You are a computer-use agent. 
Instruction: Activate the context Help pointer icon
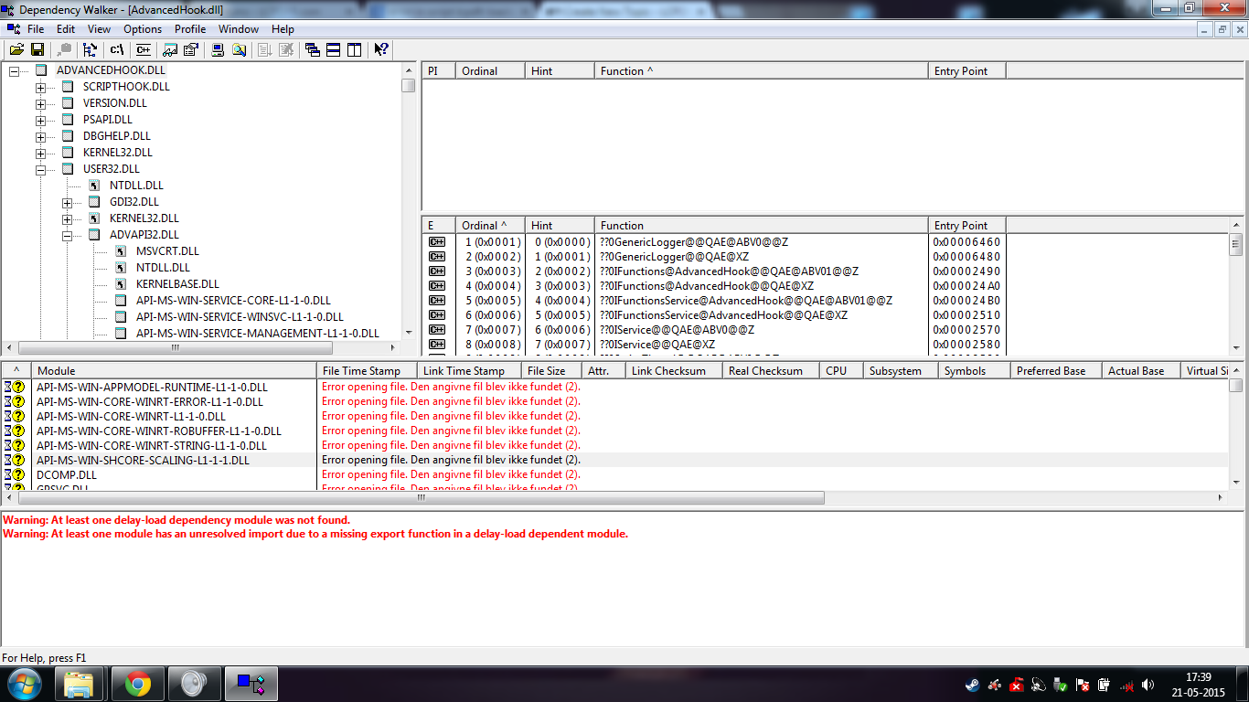(381, 49)
